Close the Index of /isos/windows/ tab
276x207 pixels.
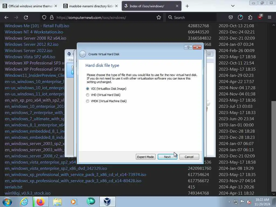[177, 6]
